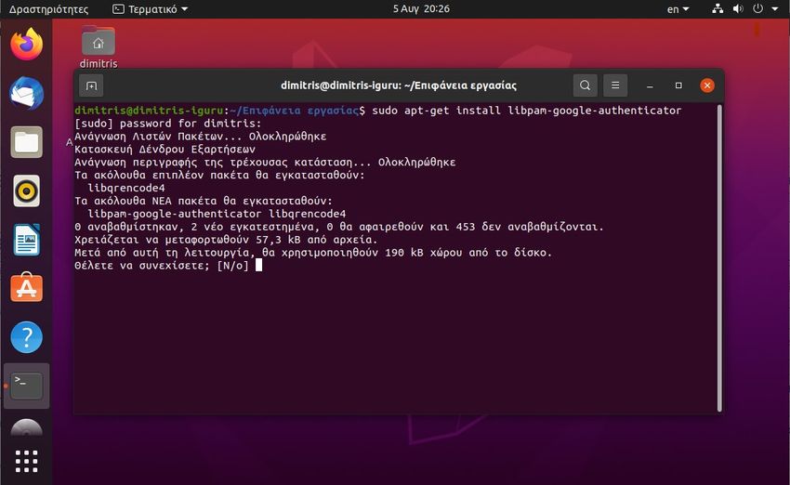Click the terminal window title text
The height and width of the screenshot is (485, 790).
click(x=399, y=85)
